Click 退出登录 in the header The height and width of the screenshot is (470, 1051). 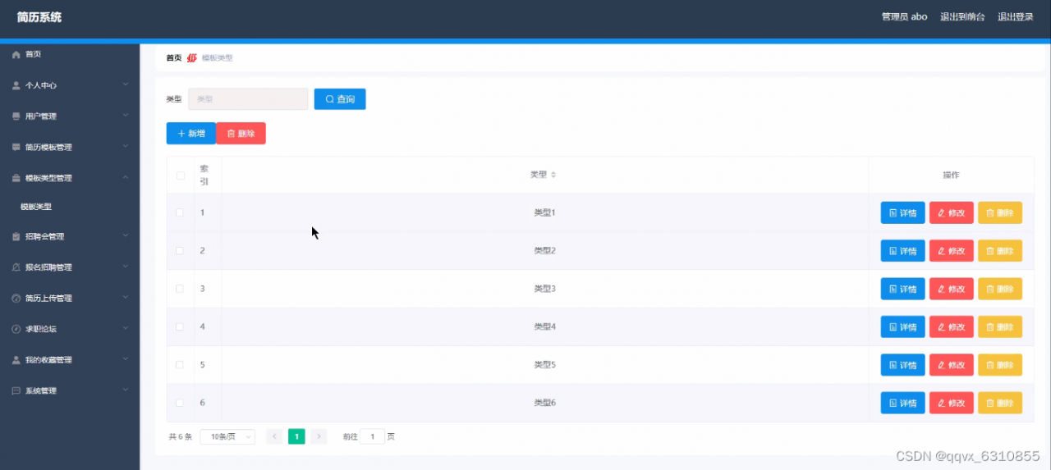coord(1016,16)
